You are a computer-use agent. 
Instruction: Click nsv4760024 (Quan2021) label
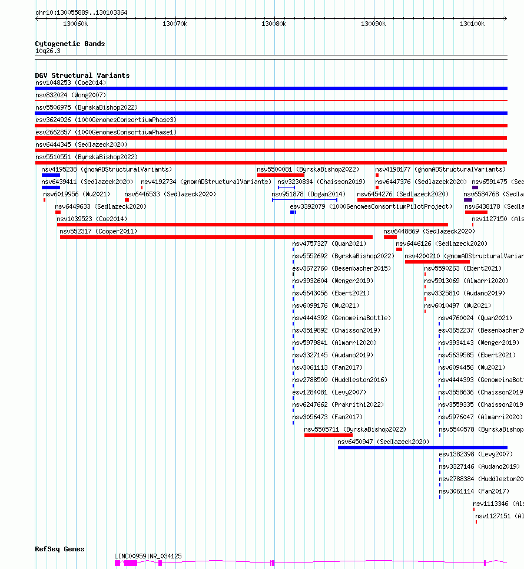(x=476, y=318)
